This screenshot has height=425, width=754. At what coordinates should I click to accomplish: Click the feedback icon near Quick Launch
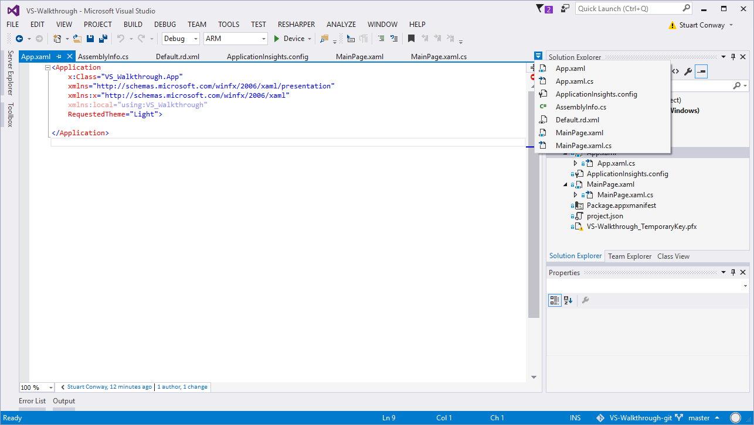pyautogui.click(x=565, y=9)
